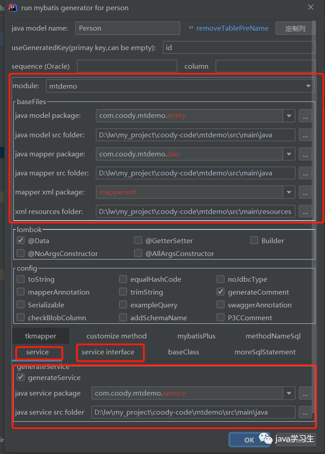Confirm with the OK button
This screenshot has width=325, height=454.
pyautogui.click(x=249, y=440)
